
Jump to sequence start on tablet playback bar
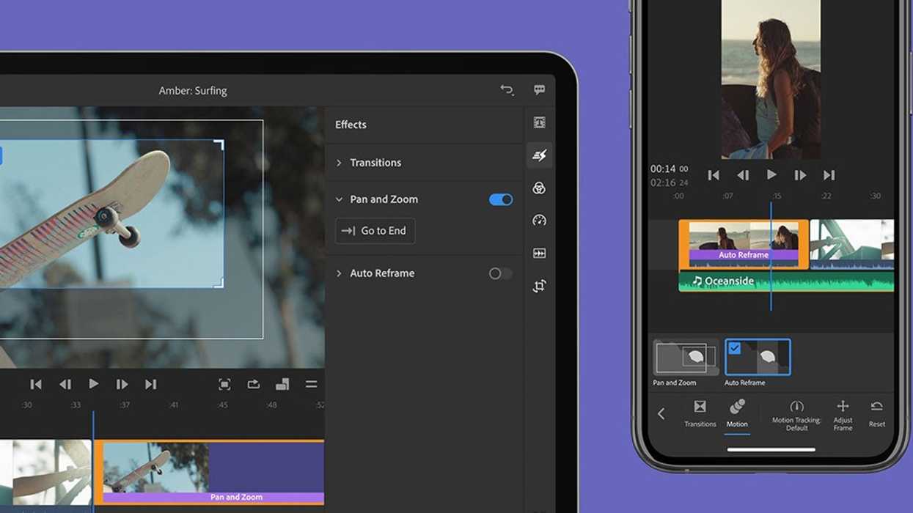pos(36,384)
